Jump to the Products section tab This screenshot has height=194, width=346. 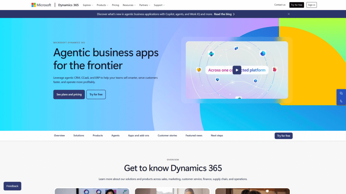(98, 135)
